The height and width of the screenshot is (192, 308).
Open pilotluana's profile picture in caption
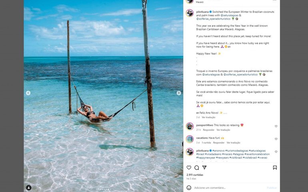pyautogui.click(x=190, y=13)
